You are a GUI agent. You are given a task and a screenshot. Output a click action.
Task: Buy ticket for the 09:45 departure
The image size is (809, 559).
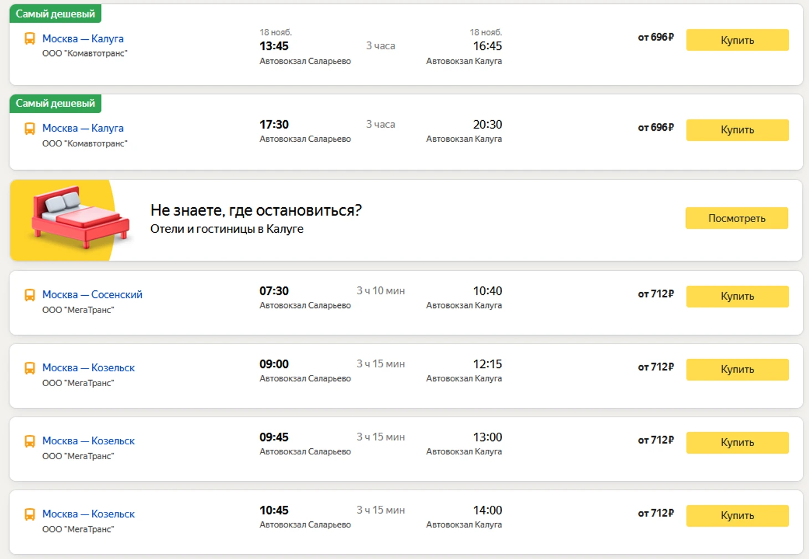737,443
